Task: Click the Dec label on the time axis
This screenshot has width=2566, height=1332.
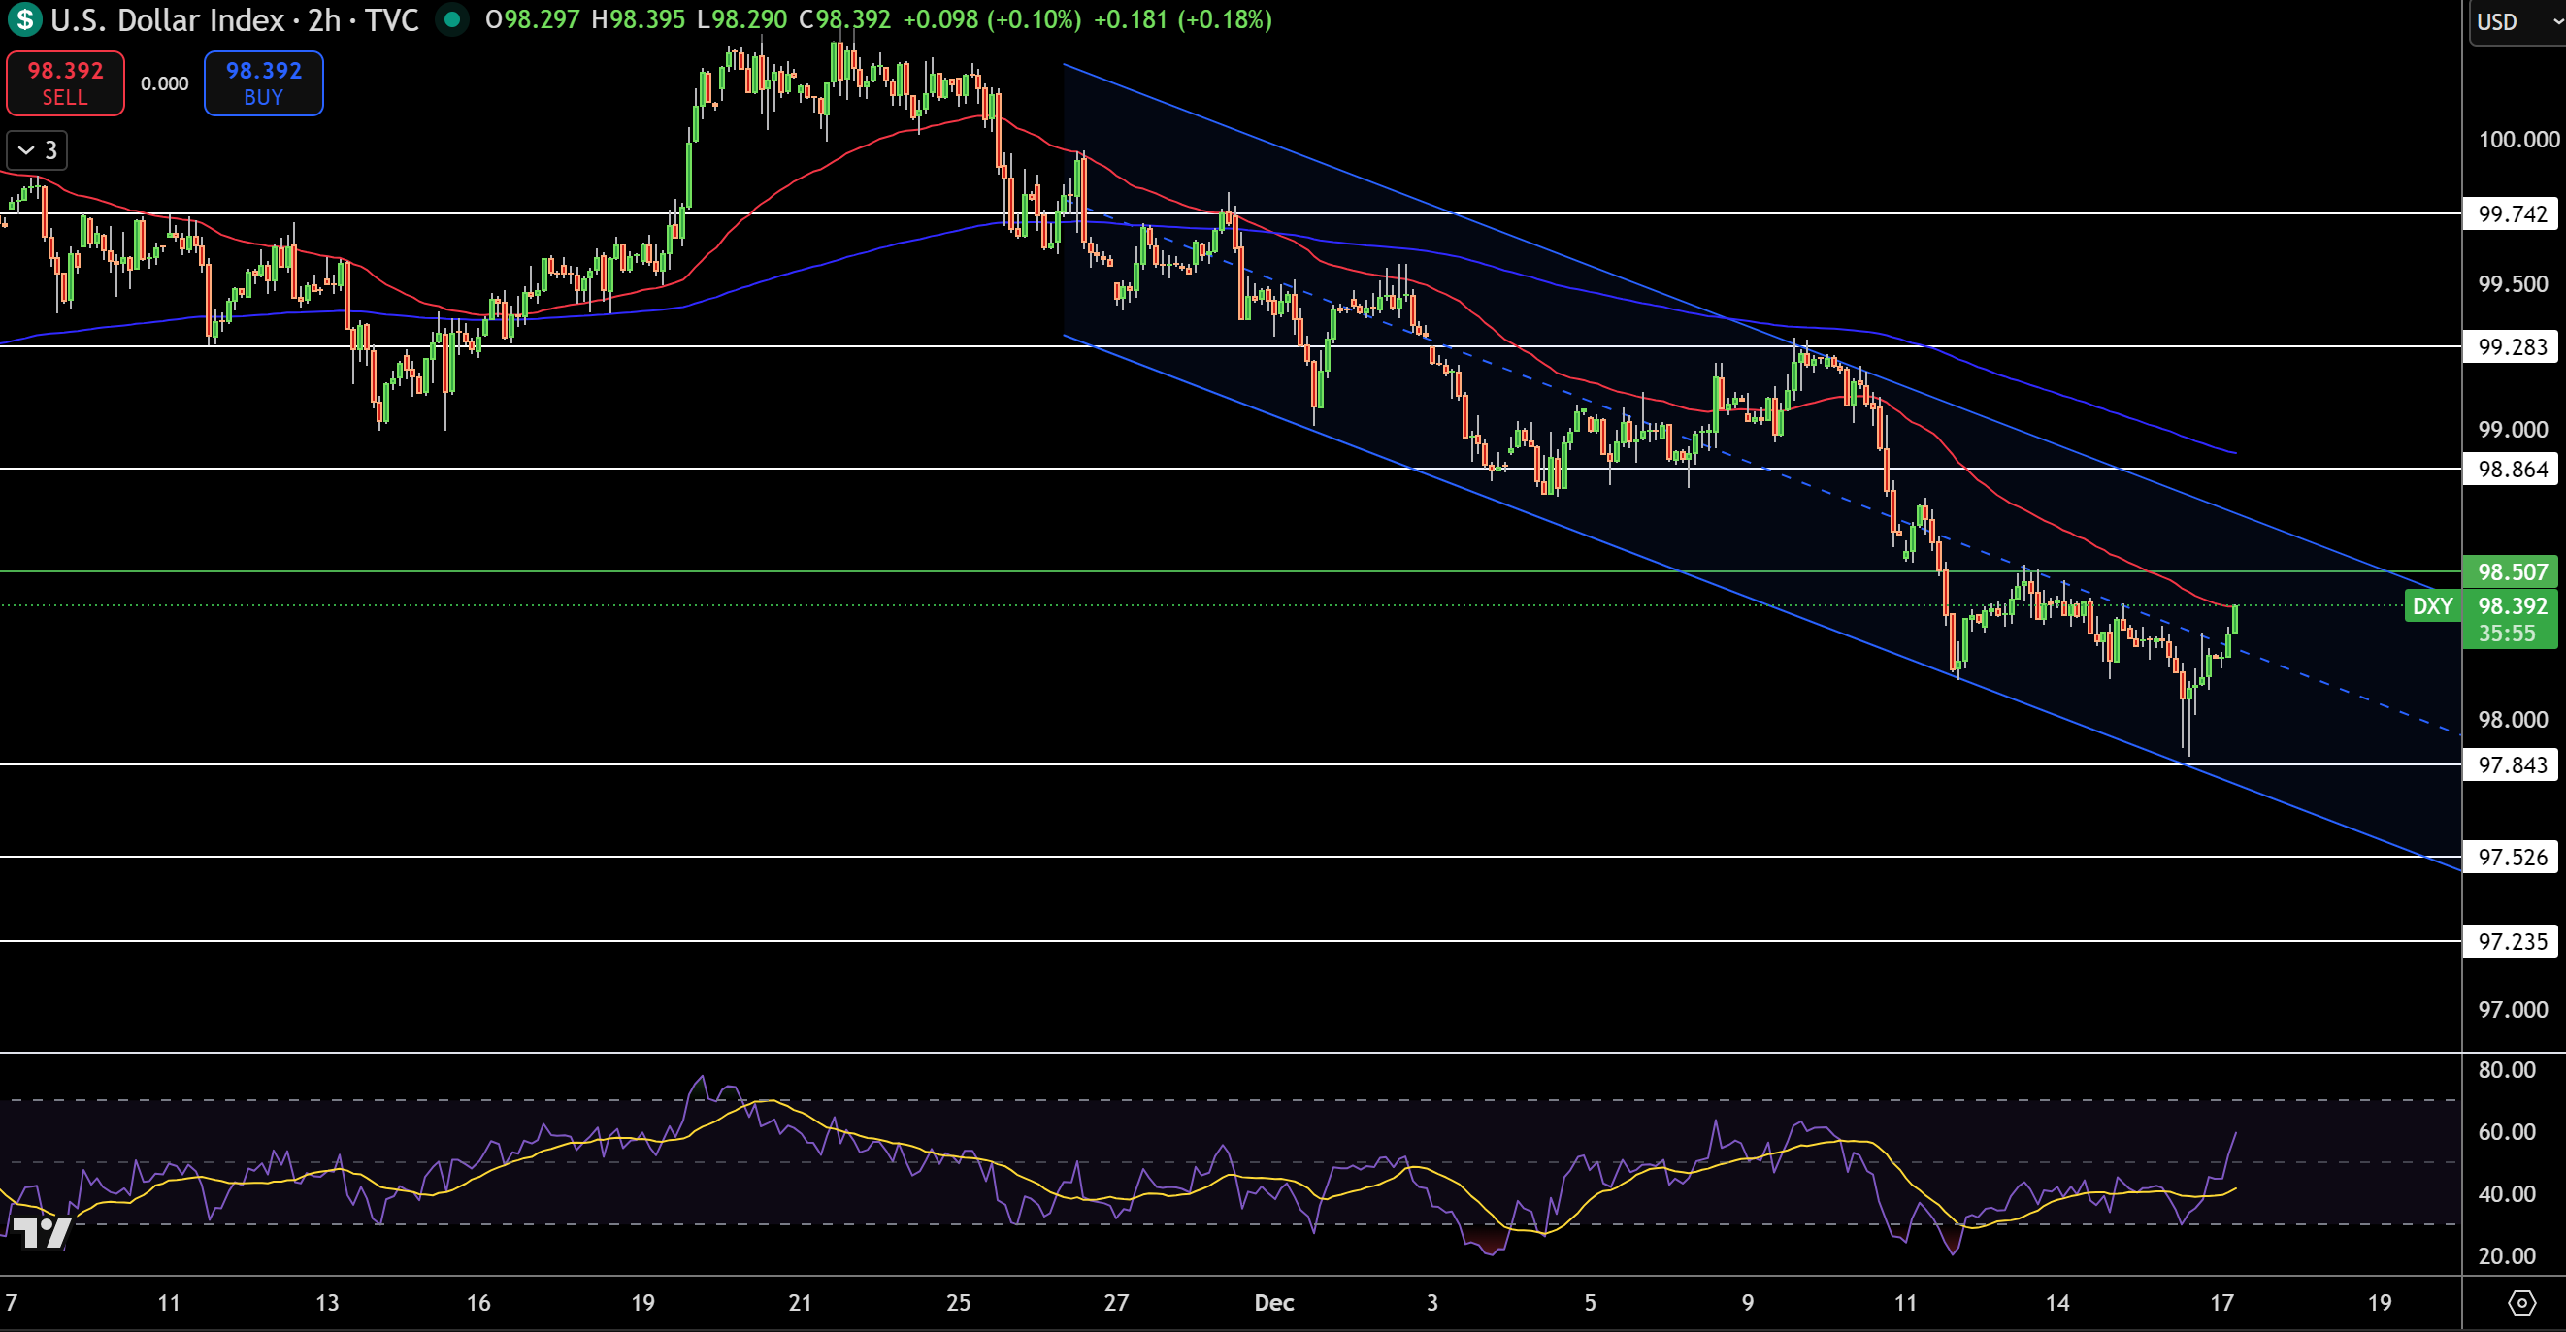Action: [x=1274, y=1302]
